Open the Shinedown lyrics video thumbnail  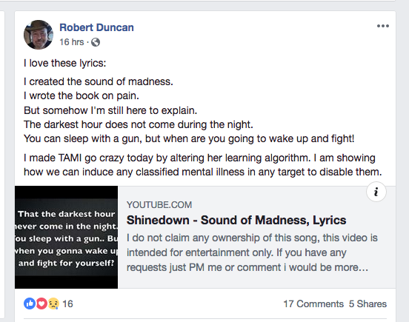pyautogui.click(x=66, y=237)
